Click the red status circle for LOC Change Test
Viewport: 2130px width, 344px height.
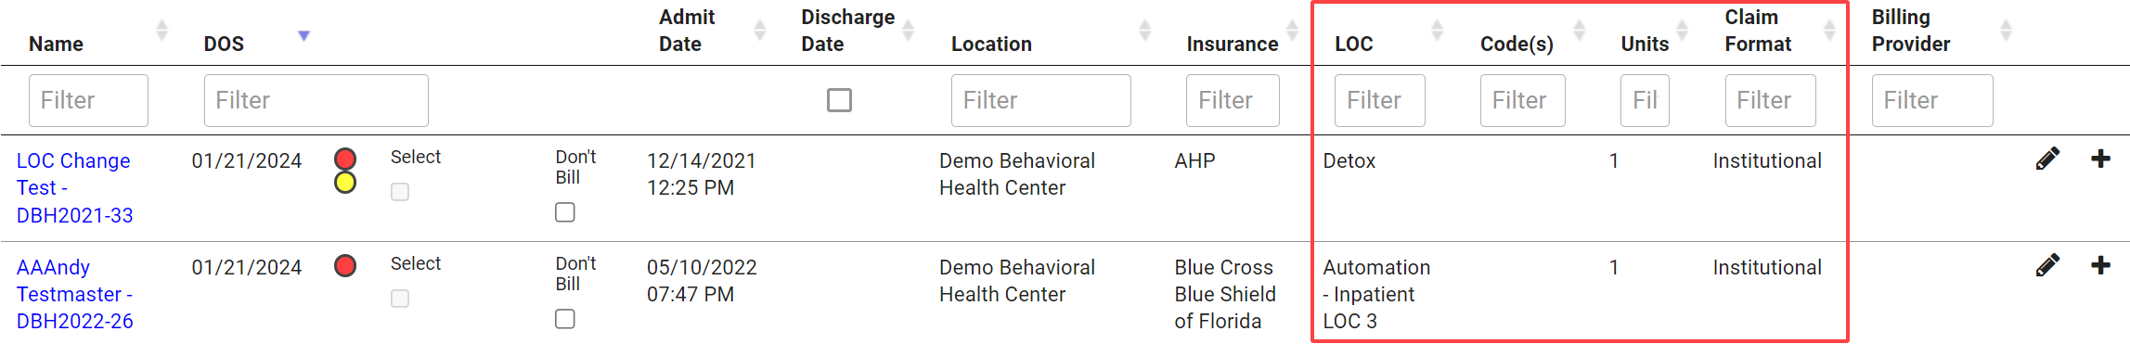(x=345, y=159)
